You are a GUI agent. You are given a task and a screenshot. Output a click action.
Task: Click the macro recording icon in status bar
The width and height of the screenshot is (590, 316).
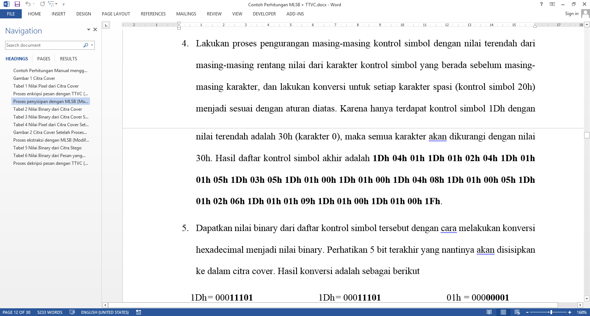tap(139, 312)
